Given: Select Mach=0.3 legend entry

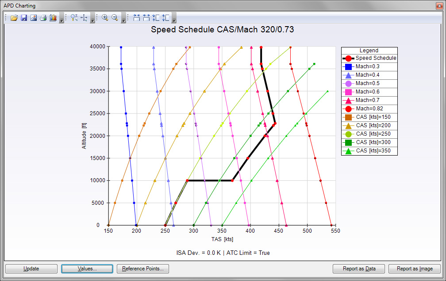Looking at the screenshot, I should [369, 66].
